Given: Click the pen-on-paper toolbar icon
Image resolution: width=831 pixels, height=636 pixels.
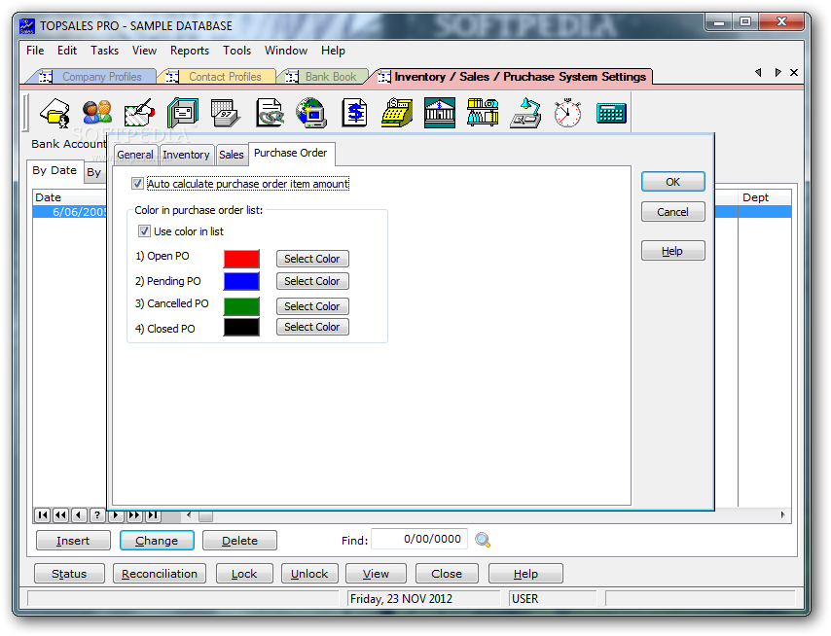Looking at the screenshot, I should 139,113.
